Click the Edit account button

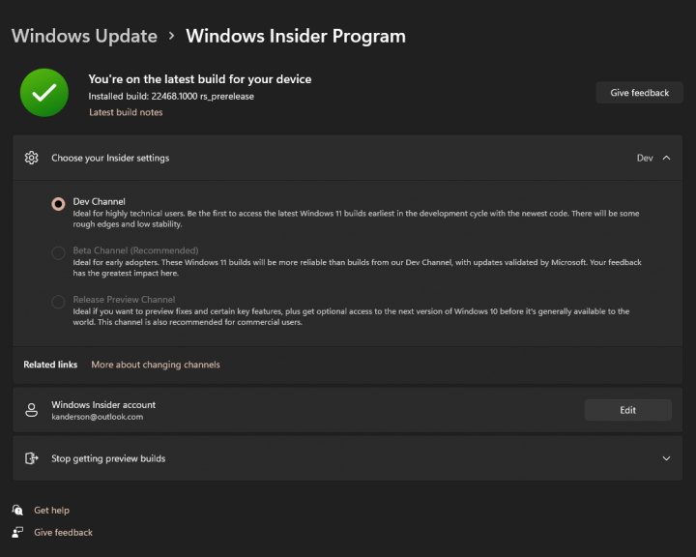627,410
